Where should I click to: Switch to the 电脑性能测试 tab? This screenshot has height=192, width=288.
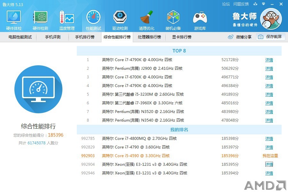(20, 37)
